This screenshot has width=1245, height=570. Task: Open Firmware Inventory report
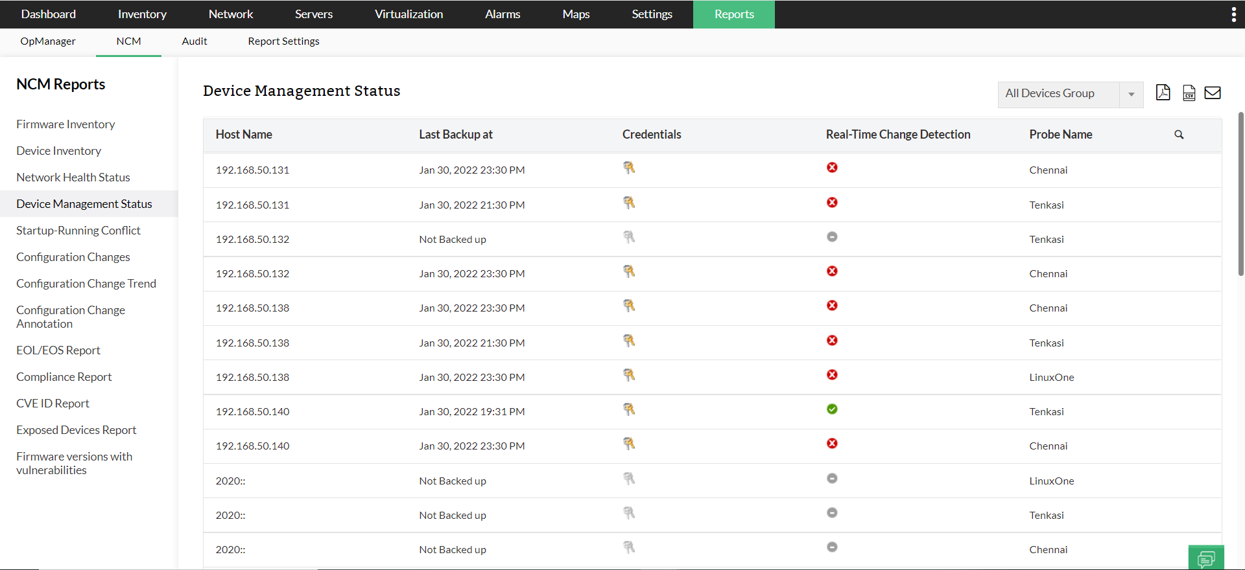65,124
